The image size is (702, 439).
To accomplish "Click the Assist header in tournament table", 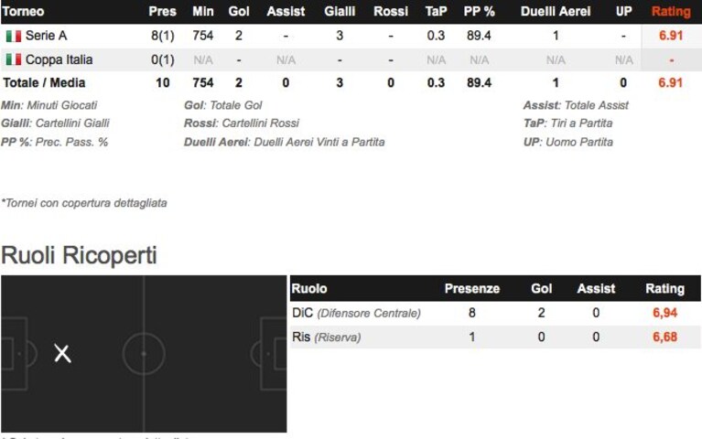I will (x=286, y=11).
